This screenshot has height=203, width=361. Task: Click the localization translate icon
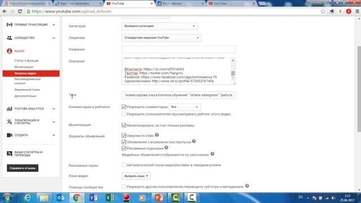[x=10, y=122]
